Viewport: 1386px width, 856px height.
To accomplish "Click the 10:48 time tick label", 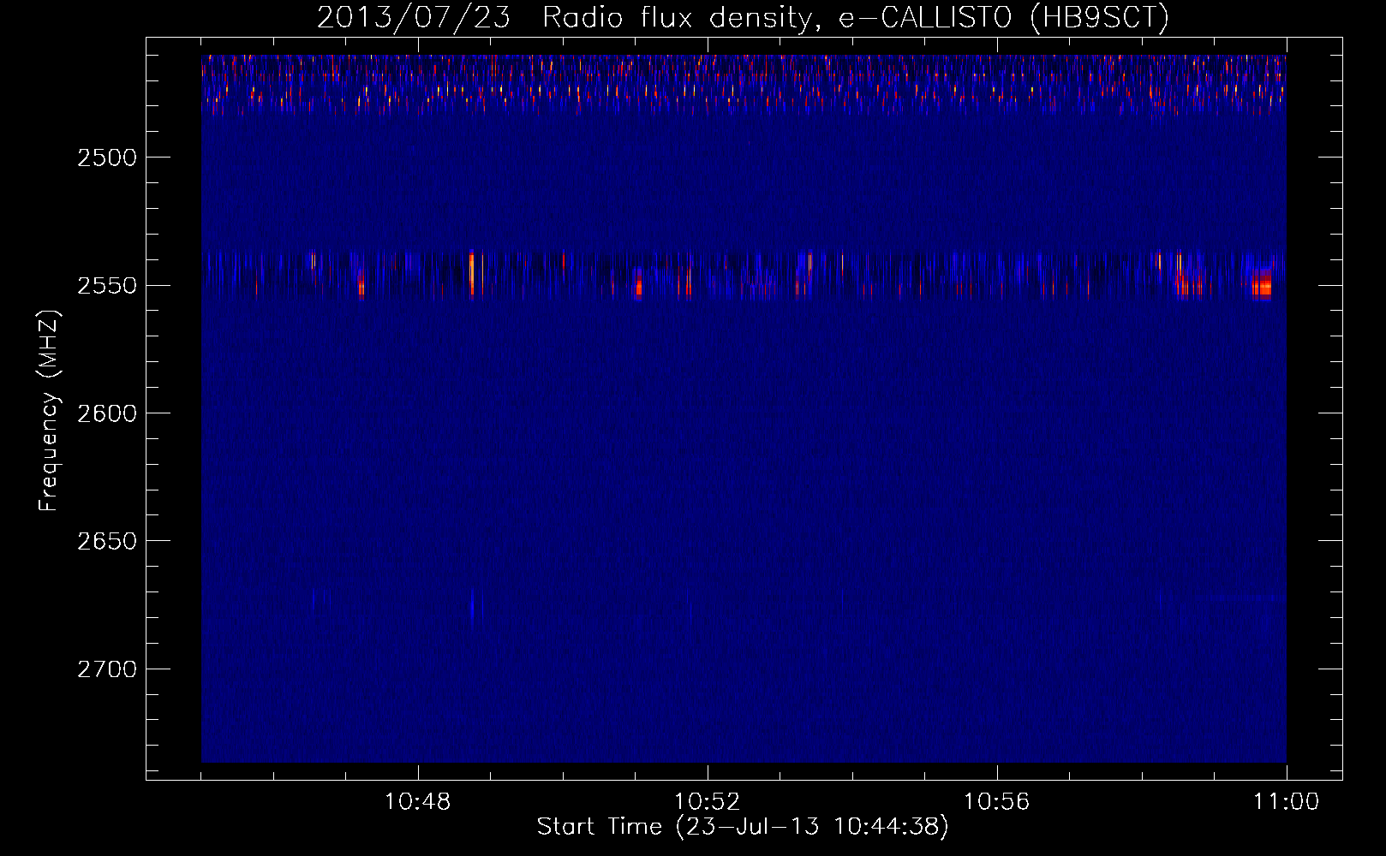I will pos(417,802).
